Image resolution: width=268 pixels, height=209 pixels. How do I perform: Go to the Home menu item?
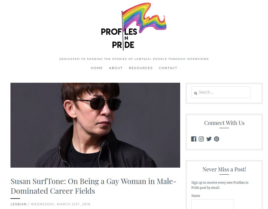(97, 68)
